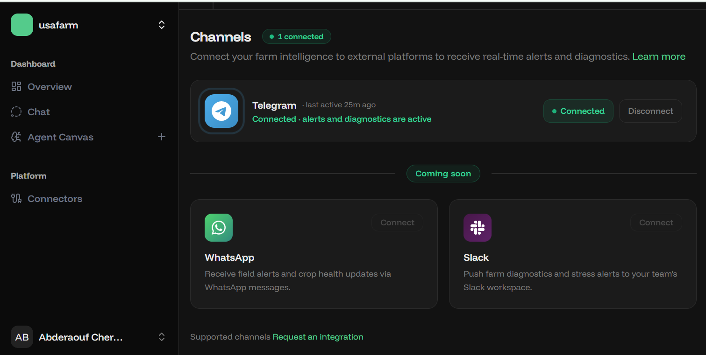The image size is (706, 355).
Task: Expand the usafarm workspace switcher chevrons
Action: pyautogui.click(x=162, y=25)
